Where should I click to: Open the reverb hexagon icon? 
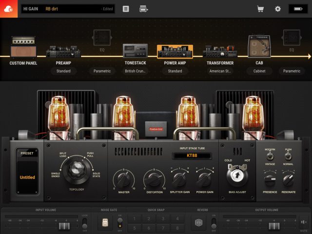(198, 223)
